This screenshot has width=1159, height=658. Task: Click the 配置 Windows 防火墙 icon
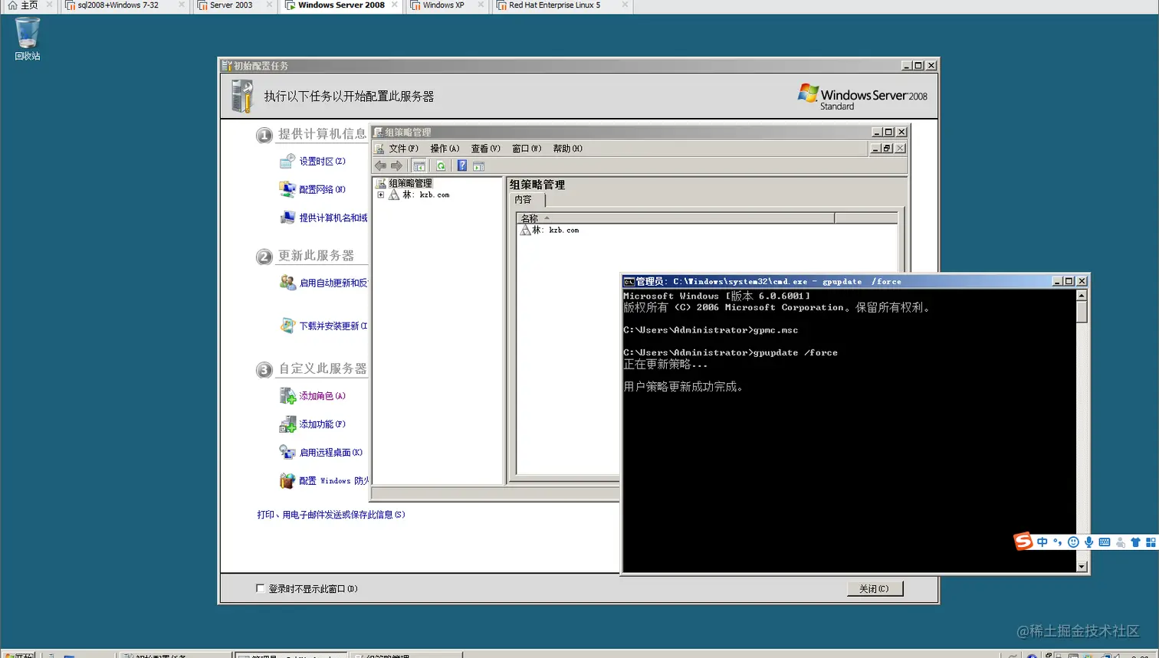click(287, 480)
